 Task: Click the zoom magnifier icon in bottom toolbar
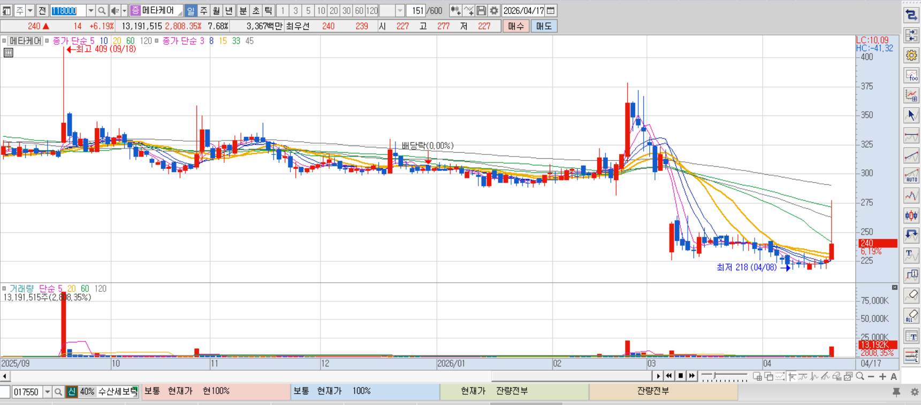click(860, 377)
